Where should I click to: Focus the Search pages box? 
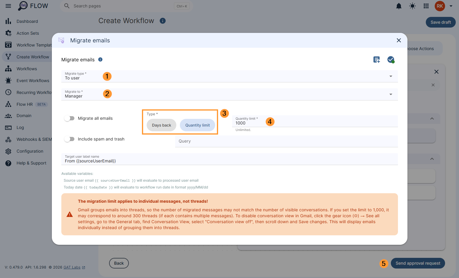coord(127,6)
